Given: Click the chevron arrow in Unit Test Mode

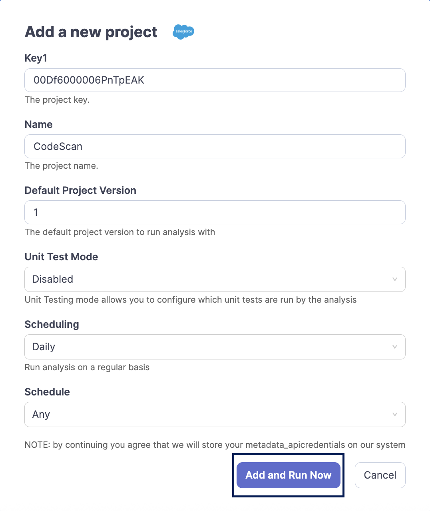Looking at the screenshot, I should 394,279.
